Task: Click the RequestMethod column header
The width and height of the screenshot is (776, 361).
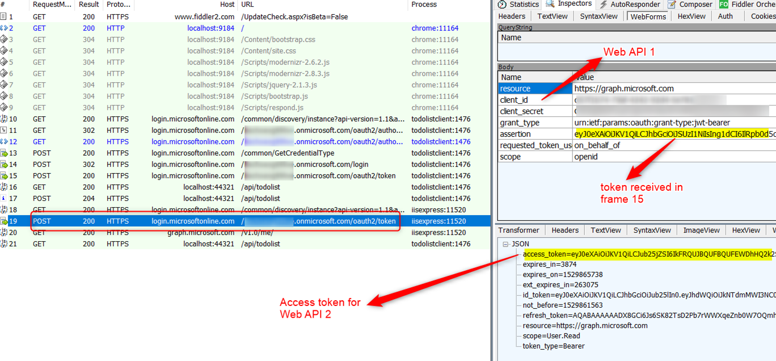Action: tap(53, 5)
